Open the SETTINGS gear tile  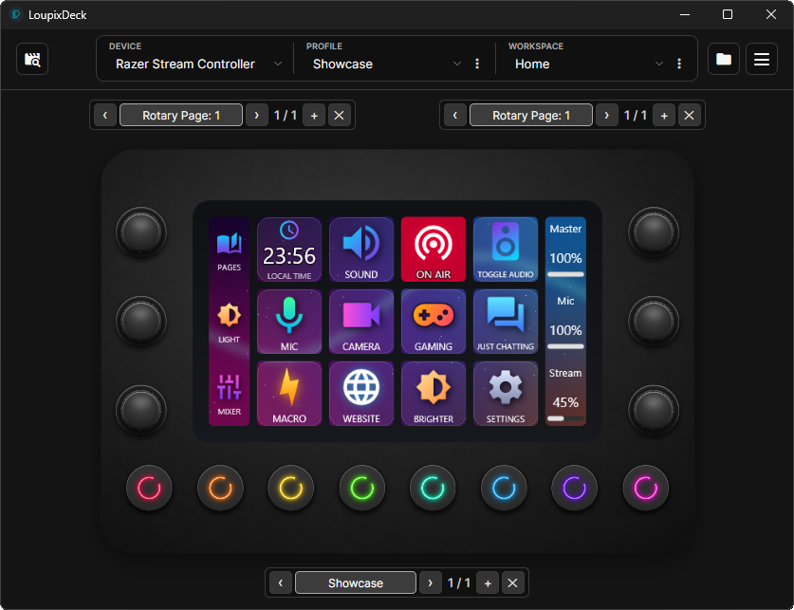tap(506, 394)
